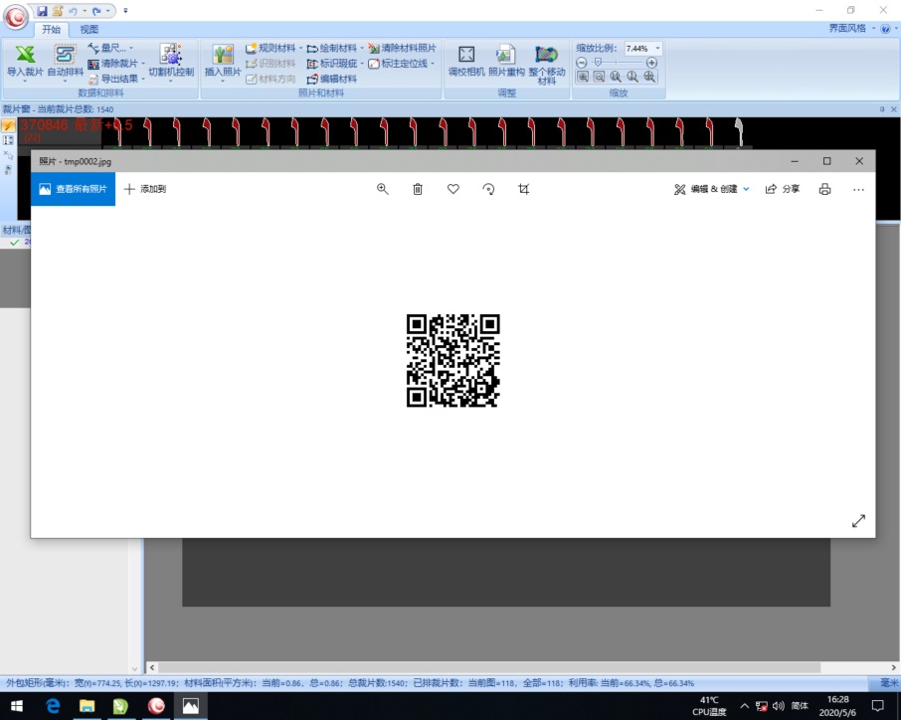Click the 导入裁片 import pieces icon
Image resolution: width=901 pixels, height=720 pixels.
click(x=25, y=60)
